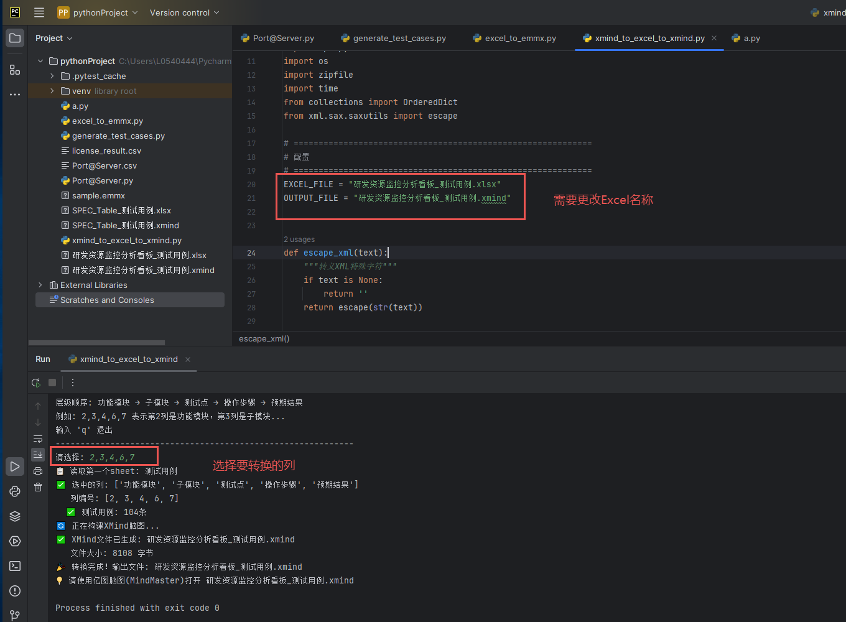The height and width of the screenshot is (622, 846).
Task: Open the main hamburger menu
Action: (x=39, y=12)
